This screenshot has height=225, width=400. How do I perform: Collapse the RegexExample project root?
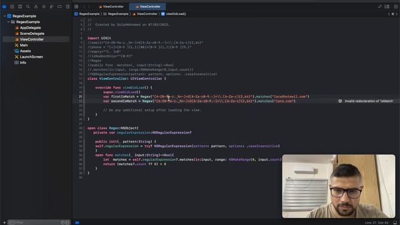[4, 16]
